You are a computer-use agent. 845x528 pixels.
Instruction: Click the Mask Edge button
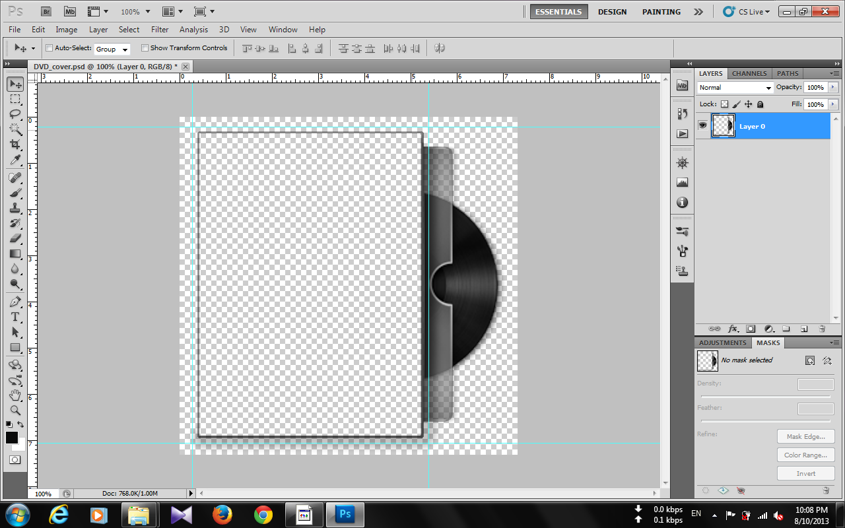[805, 436]
